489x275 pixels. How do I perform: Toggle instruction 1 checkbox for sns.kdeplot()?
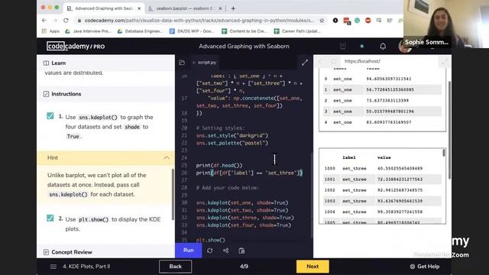(50, 116)
